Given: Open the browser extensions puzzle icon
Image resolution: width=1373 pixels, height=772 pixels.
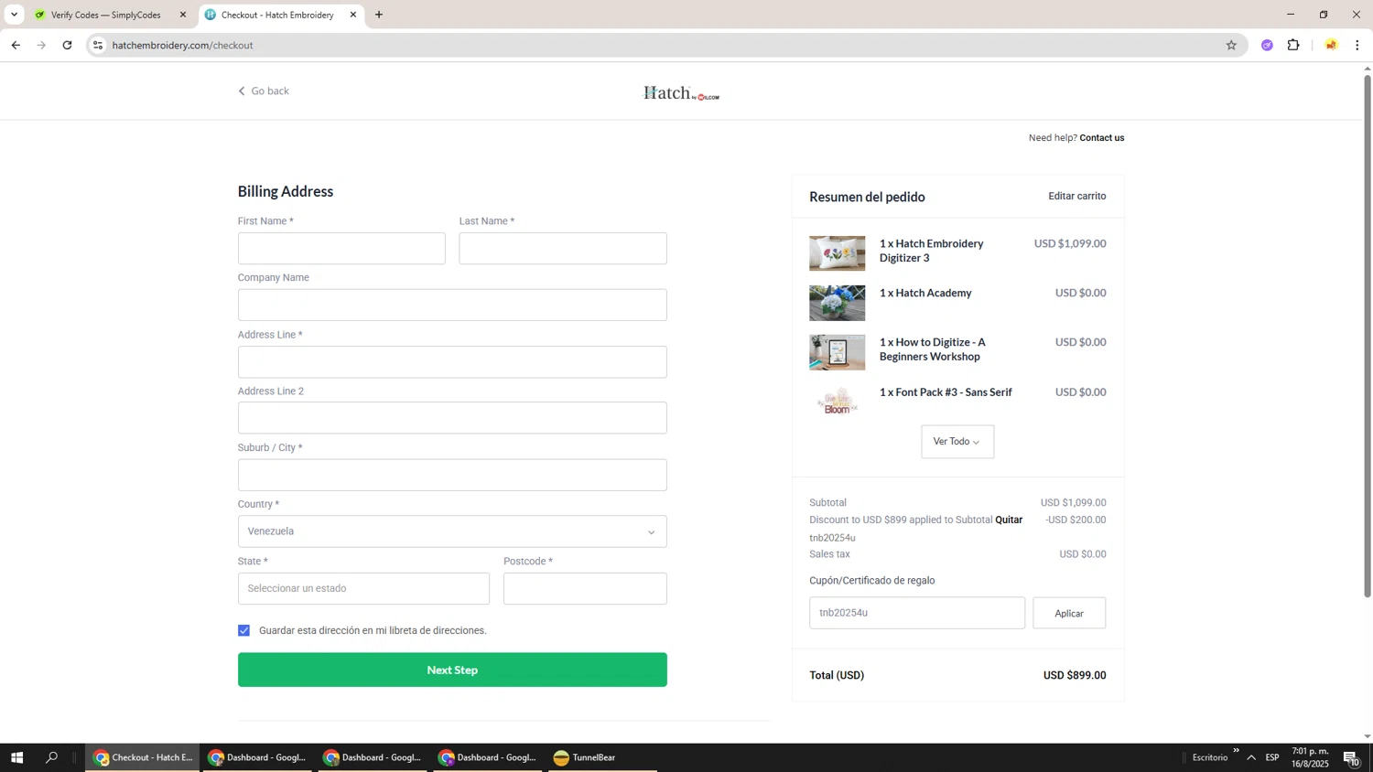Looking at the screenshot, I should pyautogui.click(x=1293, y=45).
